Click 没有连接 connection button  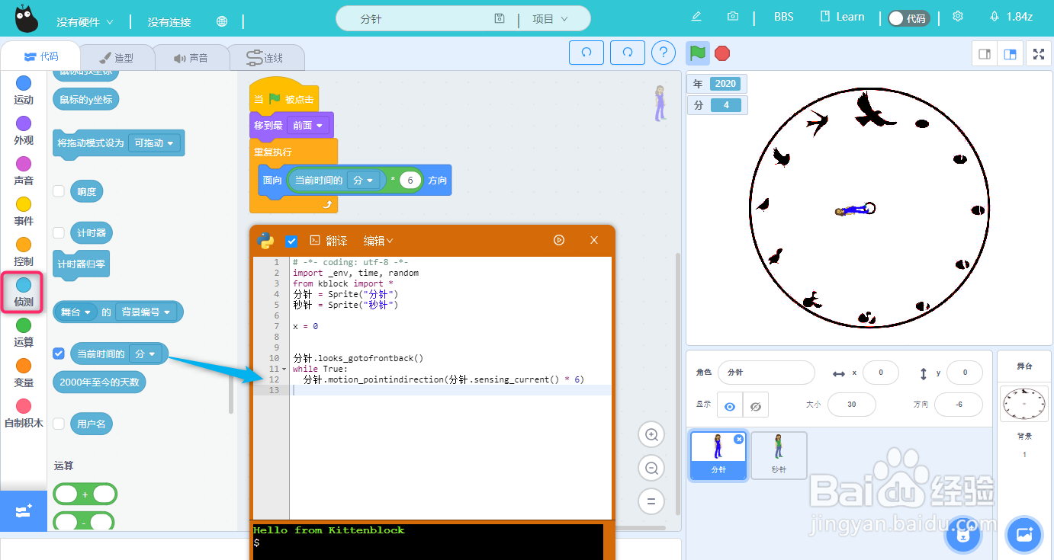coord(169,22)
